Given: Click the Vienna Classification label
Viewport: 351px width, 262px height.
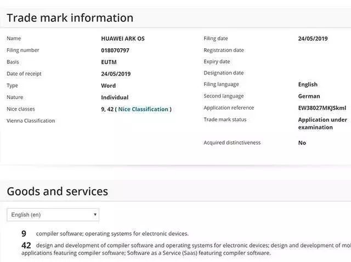Looking at the screenshot, I should tap(31, 121).
